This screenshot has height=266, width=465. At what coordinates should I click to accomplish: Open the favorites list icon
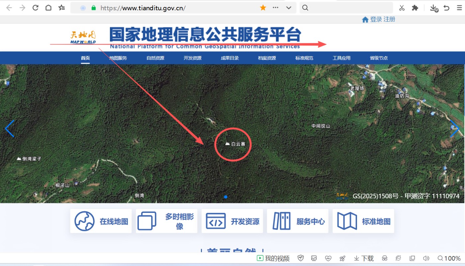click(x=61, y=8)
